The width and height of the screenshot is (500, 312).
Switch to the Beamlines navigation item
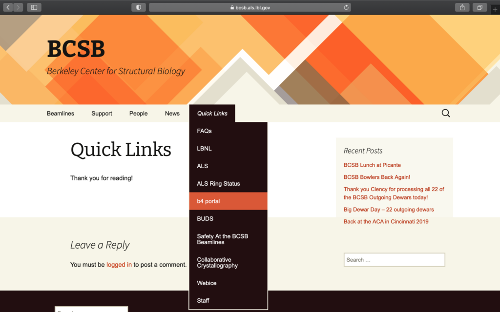[x=60, y=113]
